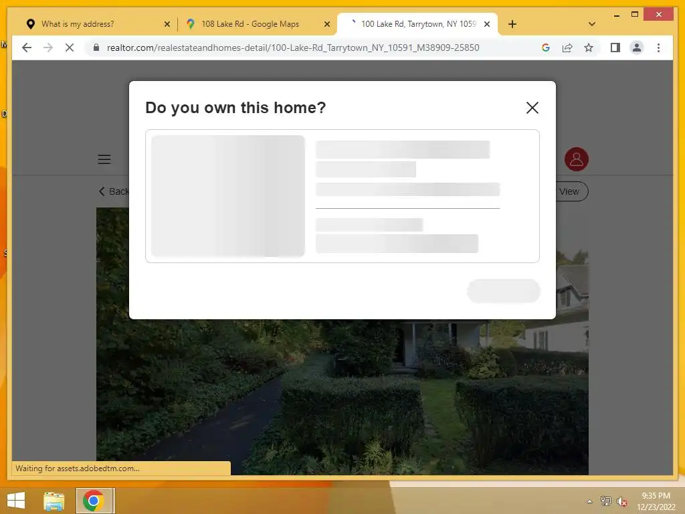The width and height of the screenshot is (685, 514).
Task: Click Chrome icon in taskbar
Action: 93,501
